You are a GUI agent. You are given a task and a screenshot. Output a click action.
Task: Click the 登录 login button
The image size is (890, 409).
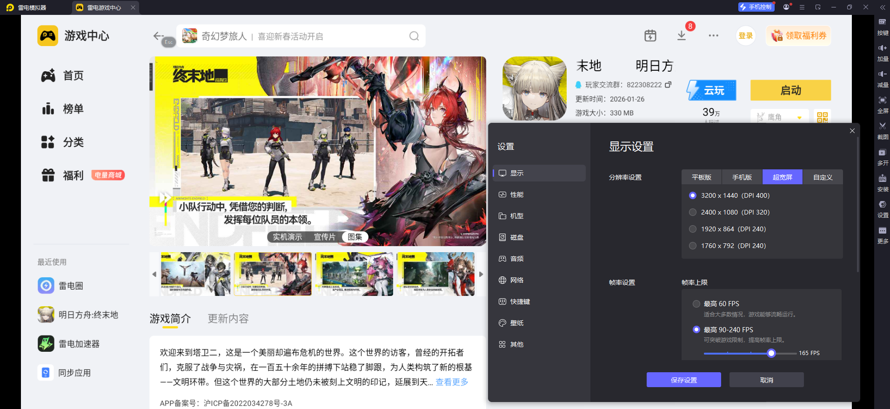[x=746, y=36]
